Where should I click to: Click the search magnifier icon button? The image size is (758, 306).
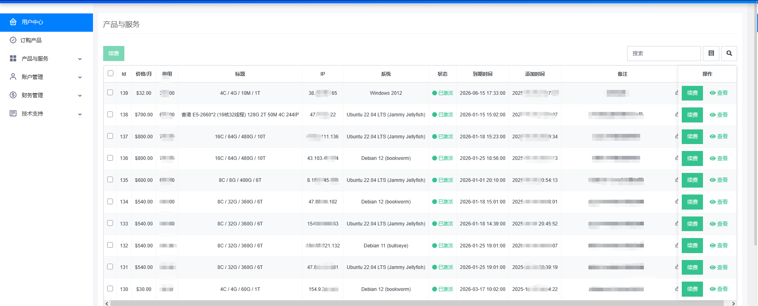tap(729, 53)
